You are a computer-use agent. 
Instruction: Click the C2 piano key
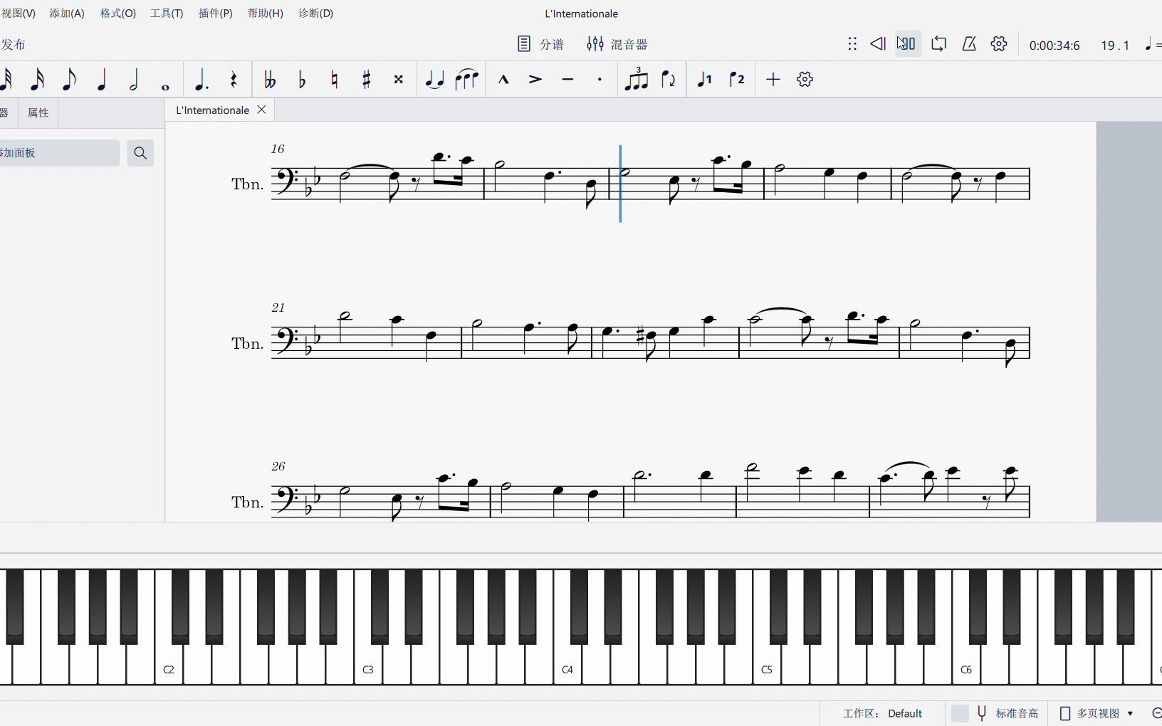click(x=169, y=665)
